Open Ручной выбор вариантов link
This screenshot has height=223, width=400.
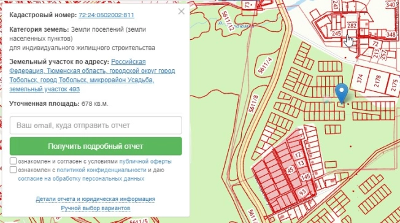(x=96, y=208)
